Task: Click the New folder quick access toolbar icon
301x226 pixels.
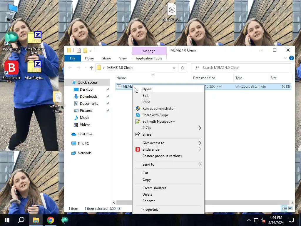Action: click(x=85, y=50)
